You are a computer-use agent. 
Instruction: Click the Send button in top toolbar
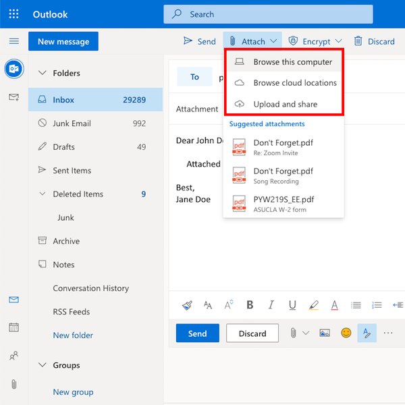[199, 41]
